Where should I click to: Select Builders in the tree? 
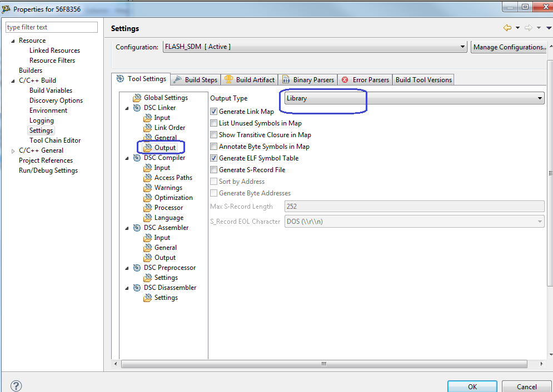(x=31, y=71)
